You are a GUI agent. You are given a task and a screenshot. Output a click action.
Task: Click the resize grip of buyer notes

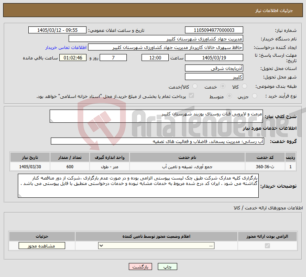(20, 195)
